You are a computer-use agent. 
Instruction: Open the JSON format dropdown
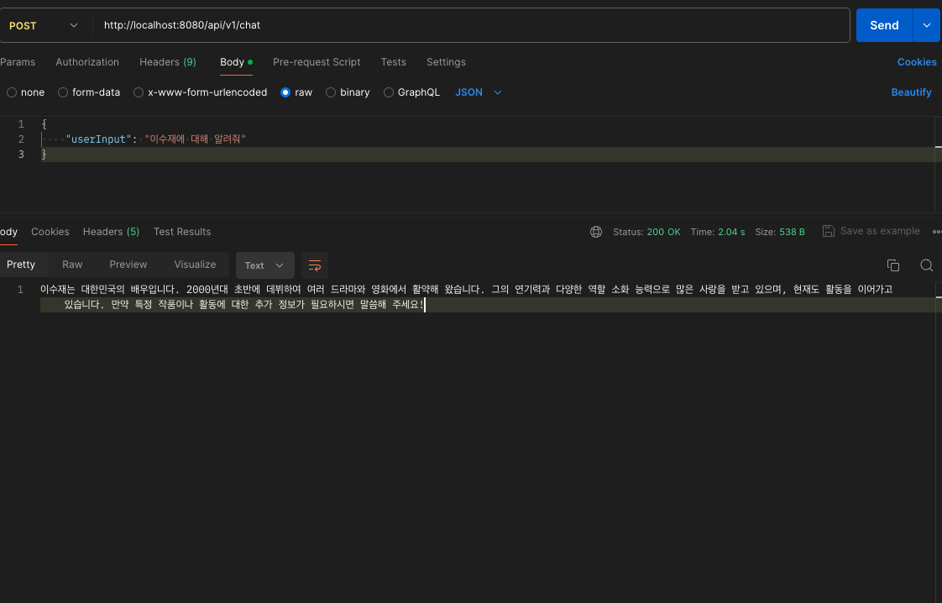tap(479, 92)
